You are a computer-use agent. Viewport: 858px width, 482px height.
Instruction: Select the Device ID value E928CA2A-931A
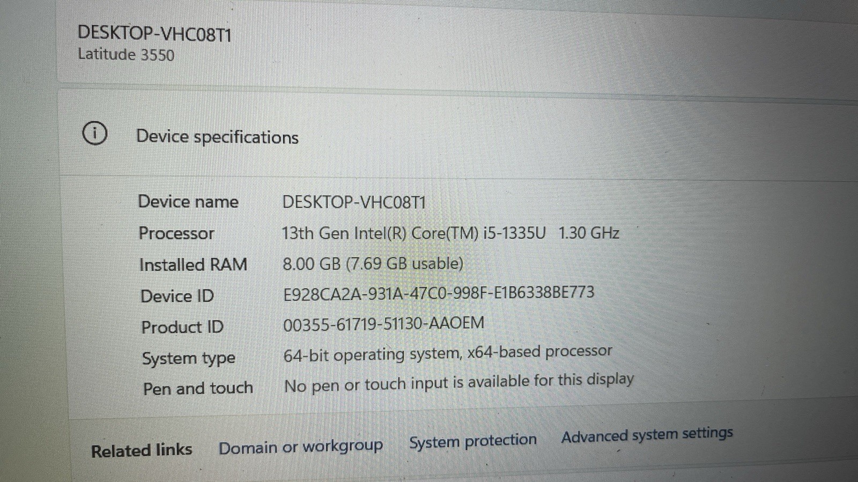[x=439, y=293]
